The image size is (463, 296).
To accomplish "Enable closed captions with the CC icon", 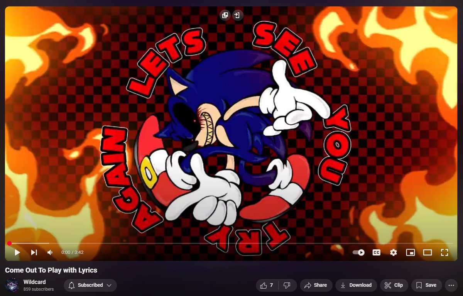I will [376, 252].
